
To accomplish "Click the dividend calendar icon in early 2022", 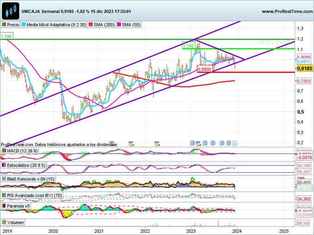I will (157, 143).
